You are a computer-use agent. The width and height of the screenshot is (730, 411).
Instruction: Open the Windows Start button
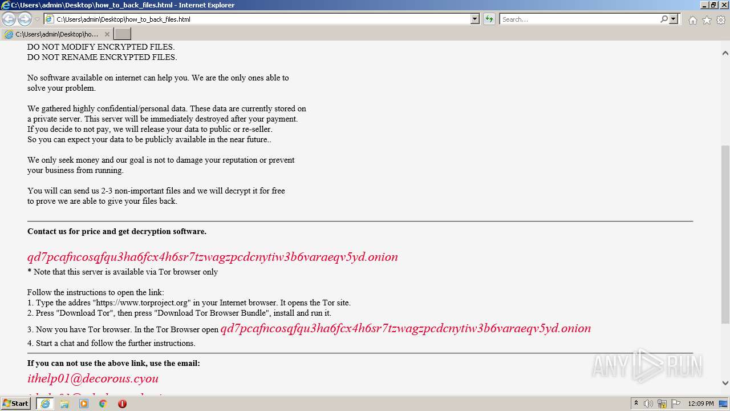click(16, 404)
